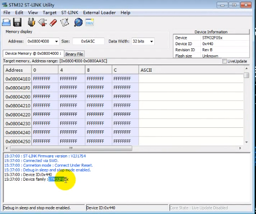
Task: Click Device value STM32F05x in info panel
Action: [212, 38]
